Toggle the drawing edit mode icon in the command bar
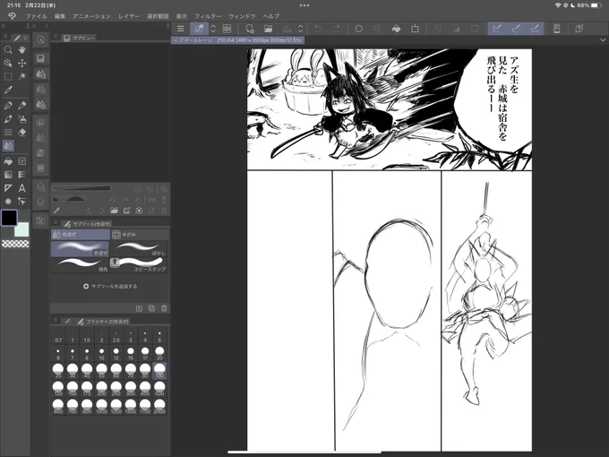 (199, 29)
